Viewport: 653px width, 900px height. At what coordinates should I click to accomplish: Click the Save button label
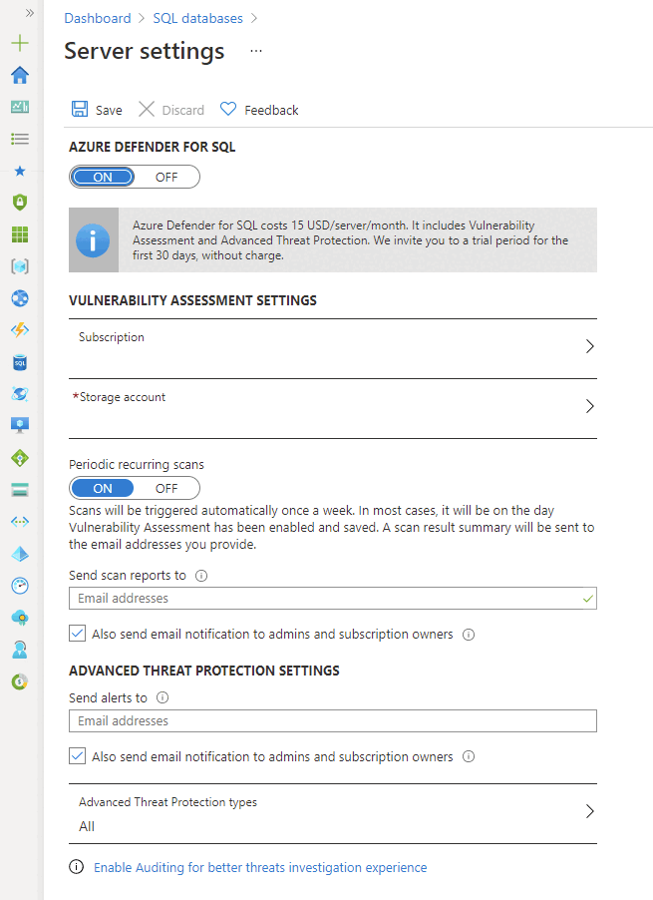[x=109, y=110]
